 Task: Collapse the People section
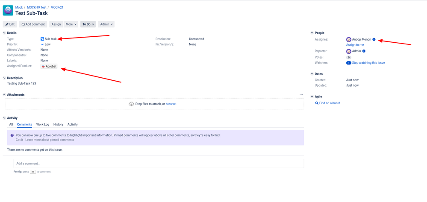[x=312, y=33]
